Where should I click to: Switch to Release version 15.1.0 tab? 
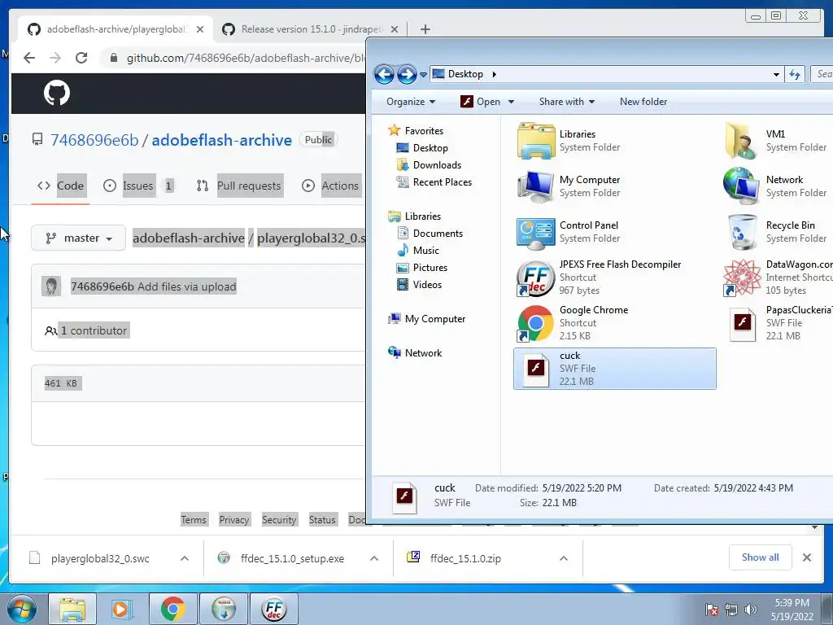[x=311, y=29]
